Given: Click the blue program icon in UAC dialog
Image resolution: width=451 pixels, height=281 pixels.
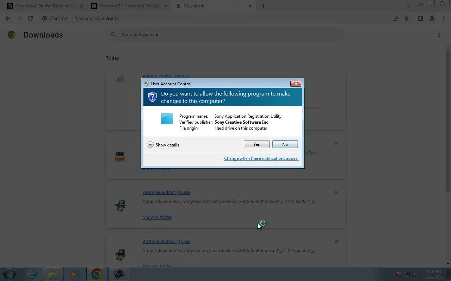Looking at the screenshot, I should point(167,119).
